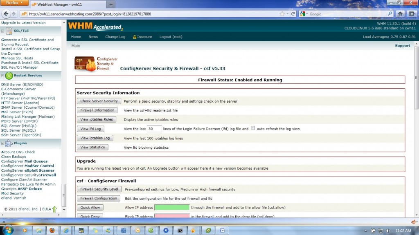Image resolution: width=419 pixels, height=235 pixels.
Task: Click the View lfd Log button
Action: [90, 129]
